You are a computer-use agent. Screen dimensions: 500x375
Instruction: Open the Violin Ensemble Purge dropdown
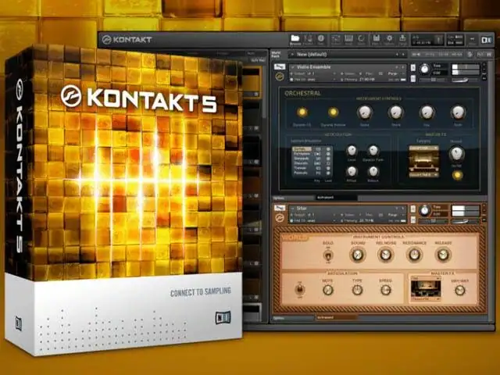point(395,73)
